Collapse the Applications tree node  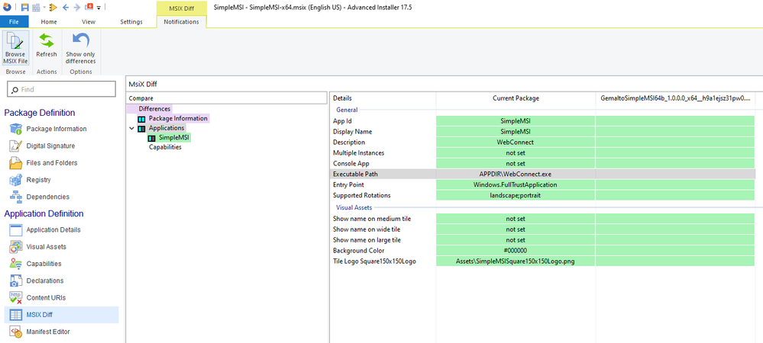coord(131,128)
